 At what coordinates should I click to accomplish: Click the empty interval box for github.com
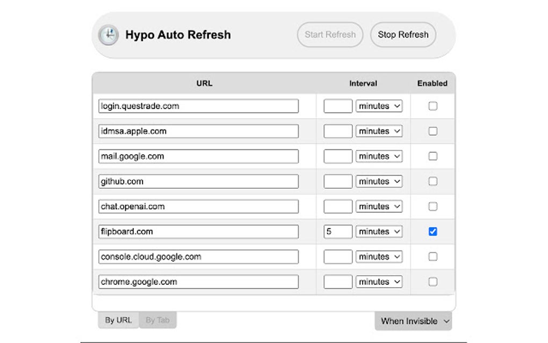click(x=337, y=181)
